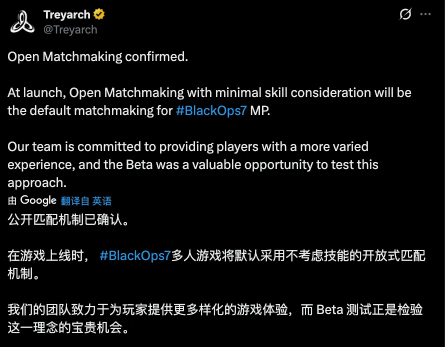Visit the @Treyarch handle link
Screen dimensions: 445x347
70,29
